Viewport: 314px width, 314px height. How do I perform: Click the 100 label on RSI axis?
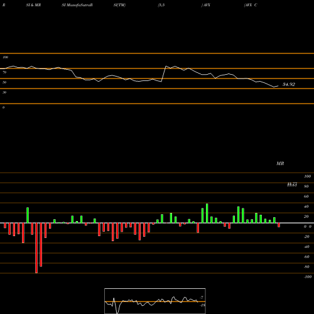pyautogui.click(x=5, y=57)
